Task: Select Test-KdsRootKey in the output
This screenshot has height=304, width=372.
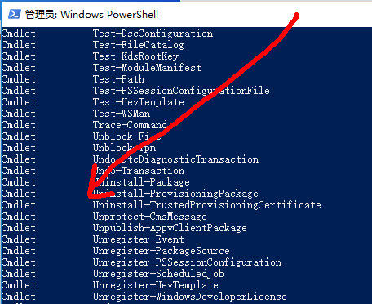Action: [x=135, y=56]
